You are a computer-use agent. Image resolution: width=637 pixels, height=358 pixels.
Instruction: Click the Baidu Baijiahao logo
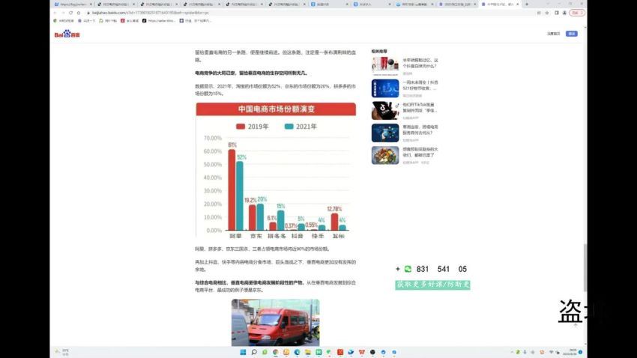tap(67, 34)
